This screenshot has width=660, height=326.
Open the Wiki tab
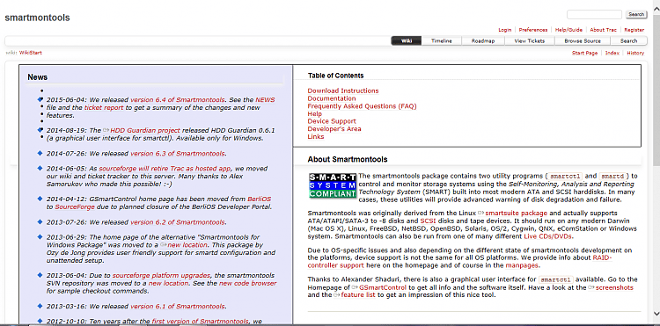point(407,40)
